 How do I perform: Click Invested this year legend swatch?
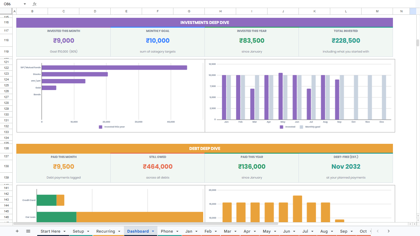[101, 127]
